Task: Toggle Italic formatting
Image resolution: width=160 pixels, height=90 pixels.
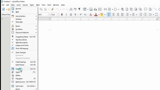Action: 66,14
